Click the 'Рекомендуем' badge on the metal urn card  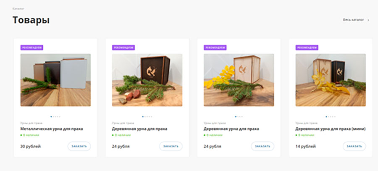[x=32, y=47]
